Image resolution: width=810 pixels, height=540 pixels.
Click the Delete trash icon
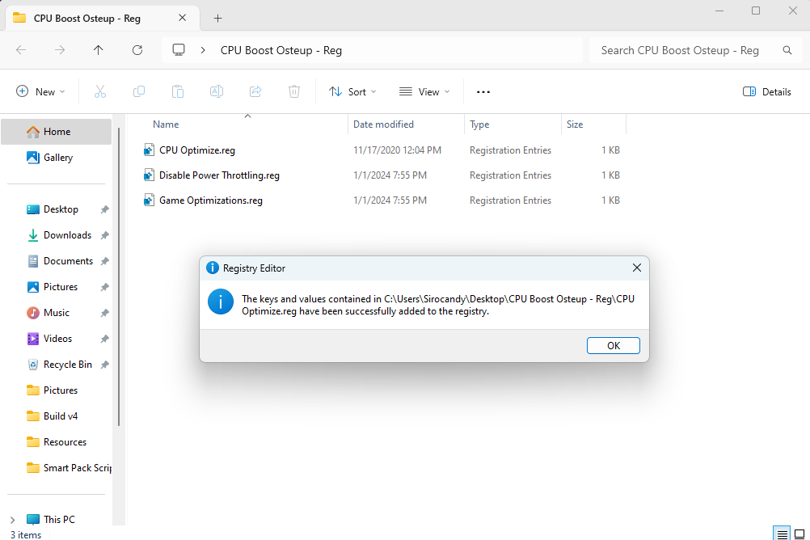click(x=294, y=92)
